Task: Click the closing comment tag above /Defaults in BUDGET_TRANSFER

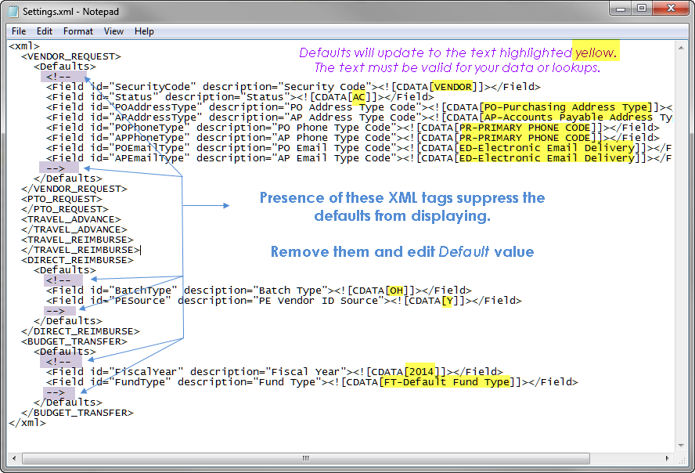Action: (56, 392)
